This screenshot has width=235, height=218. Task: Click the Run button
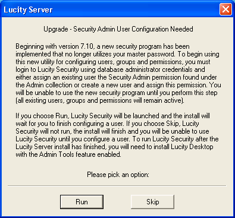pos(82,202)
